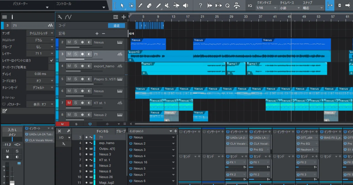Add signature with plus on 記号 row
Viewport: 353px width, 185px height.
coord(97,33)
